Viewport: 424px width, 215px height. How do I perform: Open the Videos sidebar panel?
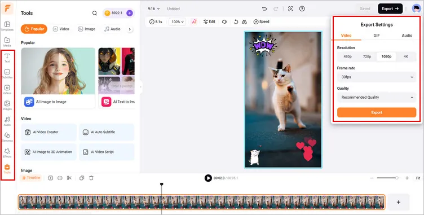tap(7, 89)
